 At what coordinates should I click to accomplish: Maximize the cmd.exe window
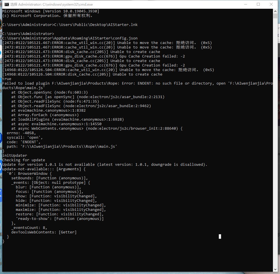[x=258, y=5]
